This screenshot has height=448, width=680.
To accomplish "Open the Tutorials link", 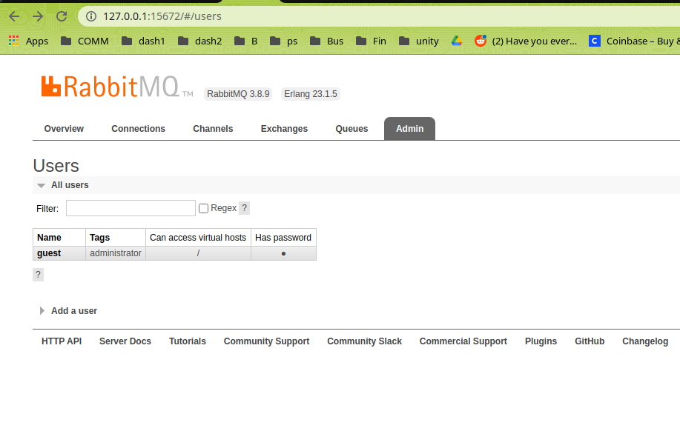I will pos(188,341).
